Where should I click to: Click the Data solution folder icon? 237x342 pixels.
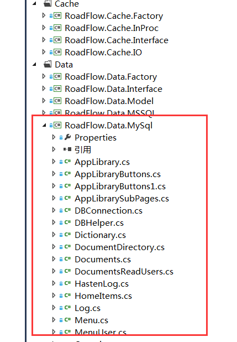click(48, 64)
